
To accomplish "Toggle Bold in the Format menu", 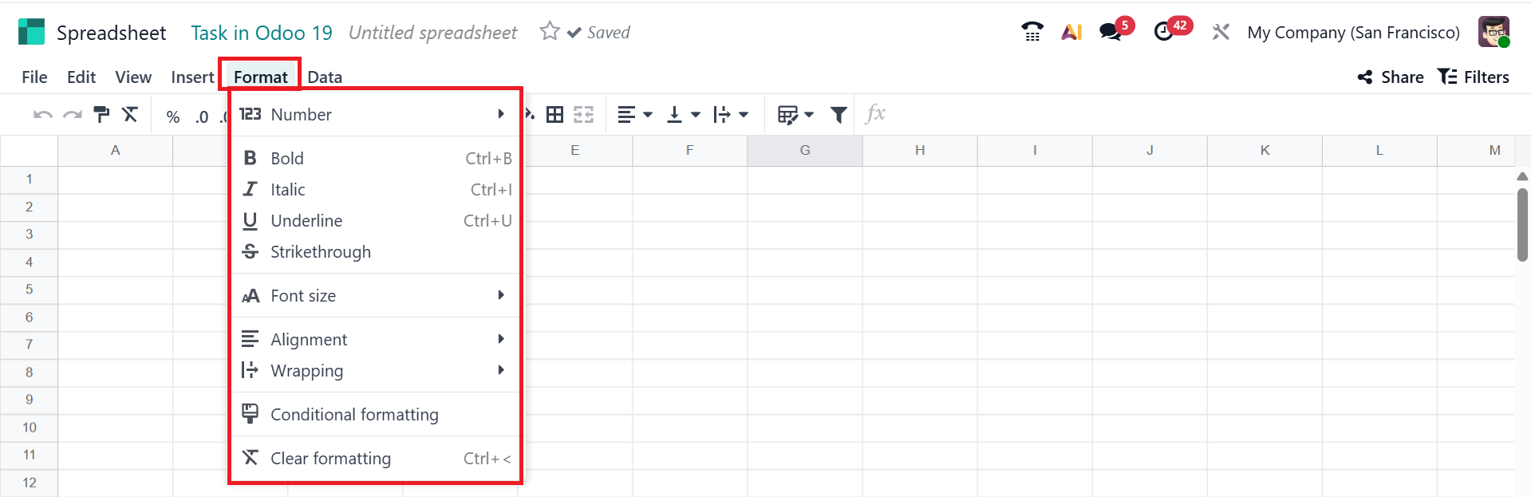I will tap(376, 158).
